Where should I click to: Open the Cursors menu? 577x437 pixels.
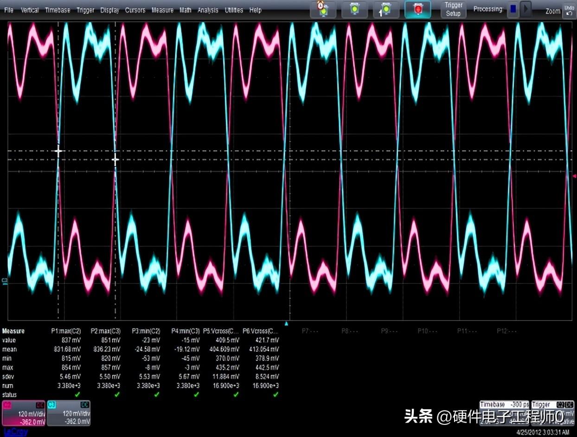tap(135, 10)
